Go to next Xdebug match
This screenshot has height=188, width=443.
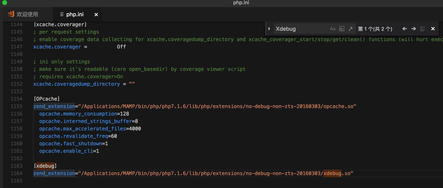click(x=414, y=29)
